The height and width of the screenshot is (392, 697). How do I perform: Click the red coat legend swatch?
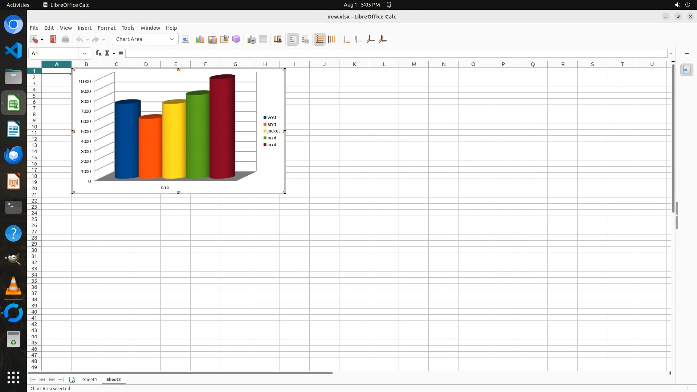[x=265, y=145]
